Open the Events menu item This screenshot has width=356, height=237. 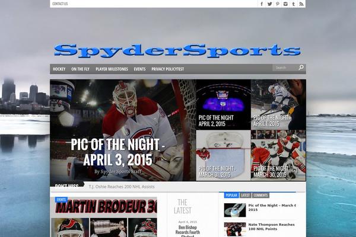coord(139,69)
